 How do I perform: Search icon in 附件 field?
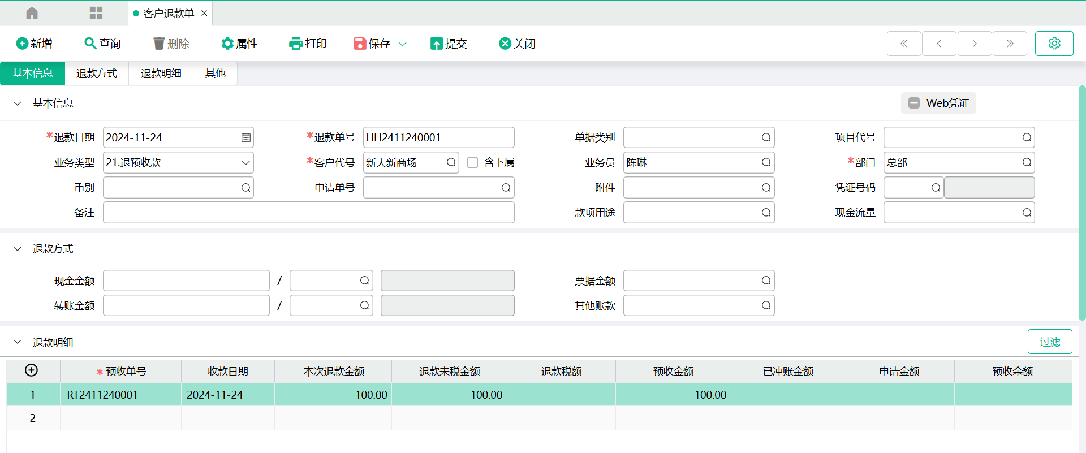point(766,188)
